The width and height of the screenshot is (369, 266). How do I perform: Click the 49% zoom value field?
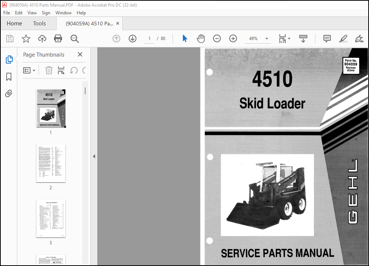[253, 39]
